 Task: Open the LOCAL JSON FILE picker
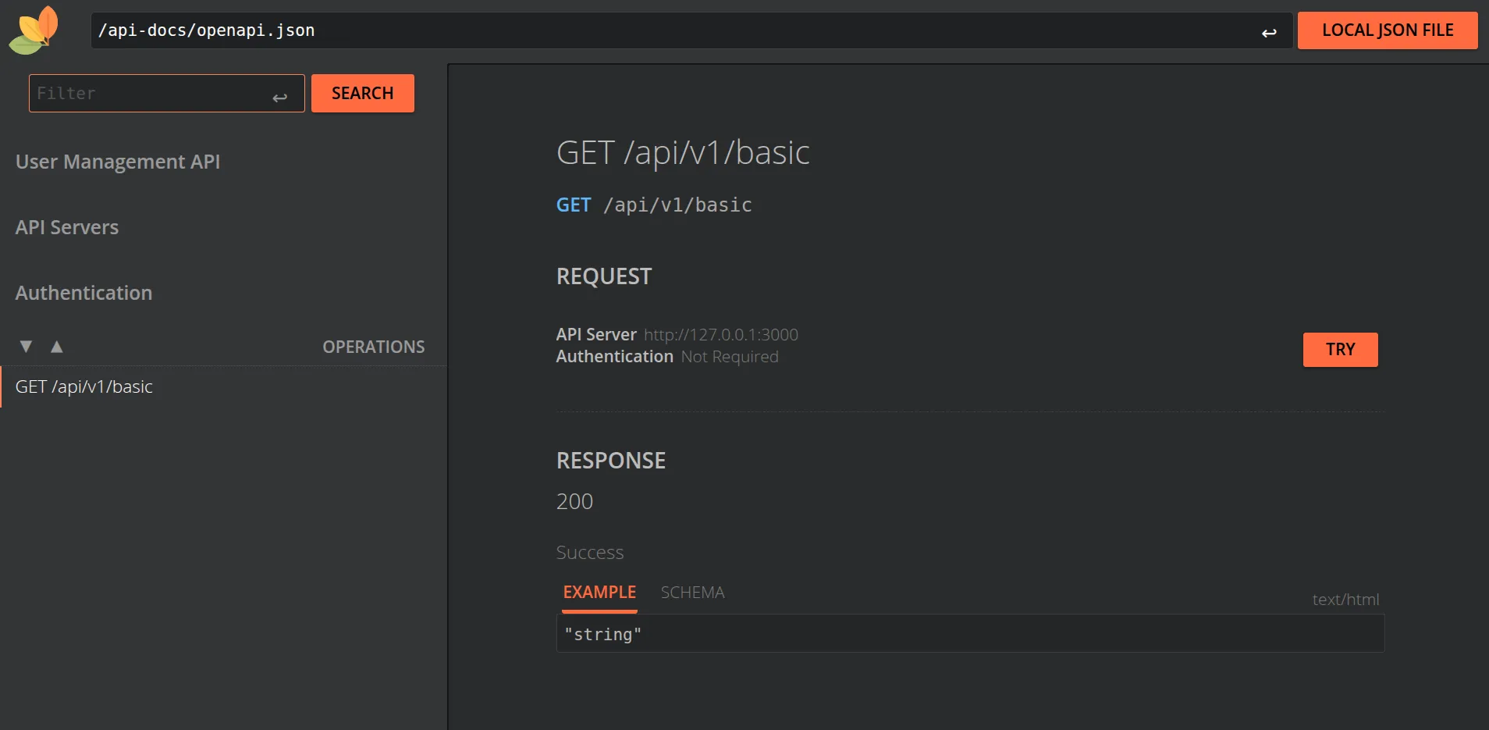point(1387,30)
